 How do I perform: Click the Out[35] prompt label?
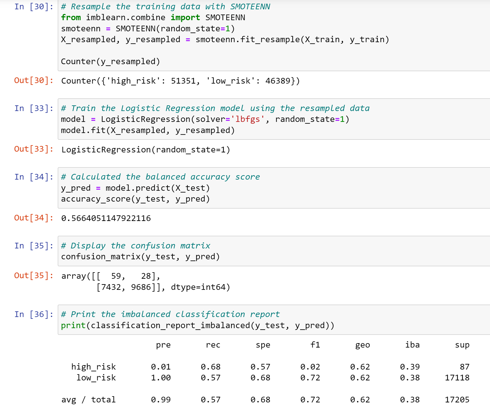[x=34, y=276]
